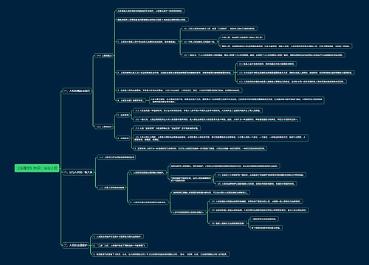Select item 1 under (二) of branch 二
The height and width of the screenshot is (265, 369).
click(x=148, y=173)
